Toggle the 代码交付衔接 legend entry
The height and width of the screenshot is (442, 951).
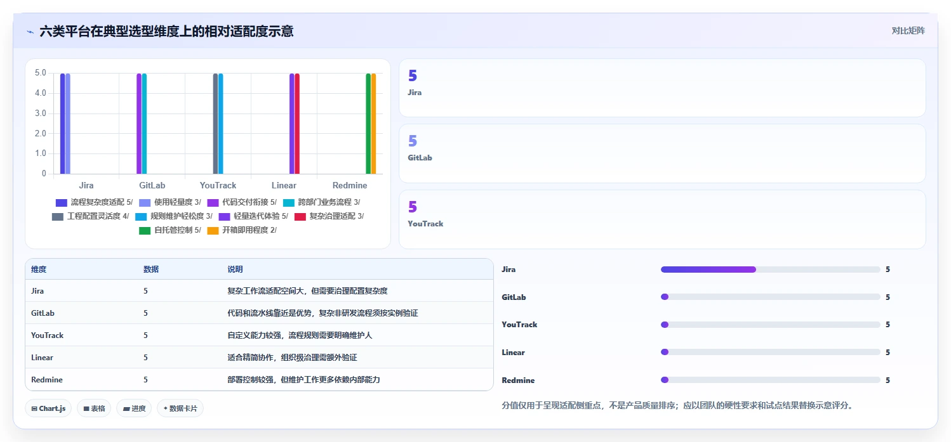tap(242, 202)
